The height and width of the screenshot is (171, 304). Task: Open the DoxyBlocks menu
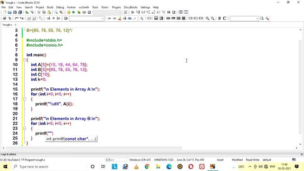(131, 7)
